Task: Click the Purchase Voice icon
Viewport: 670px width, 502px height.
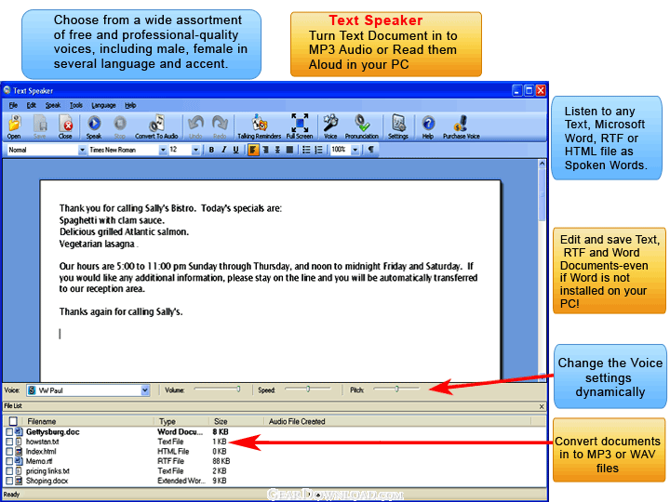Action: pyautogui.click(x=459, y=125)
